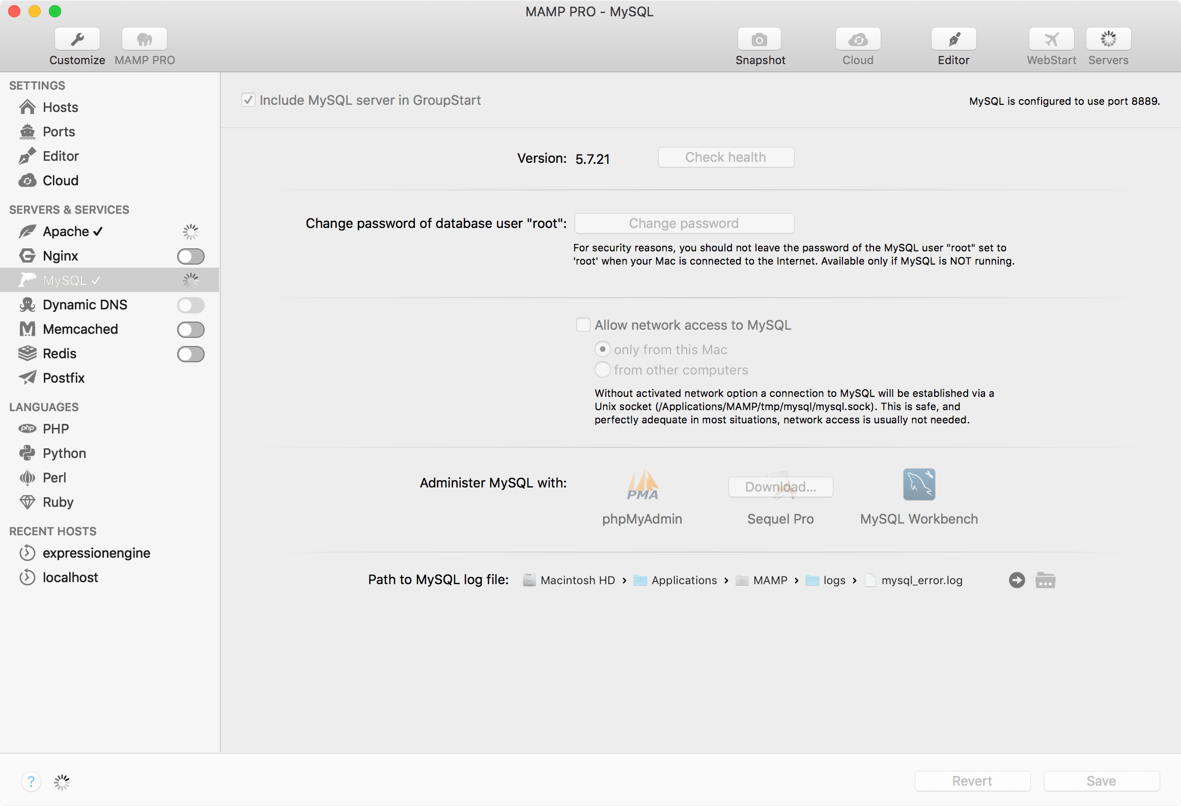Toggle the Memcached switch
Viewport: 1181px width, 806px height.
[x=191, y=330]
